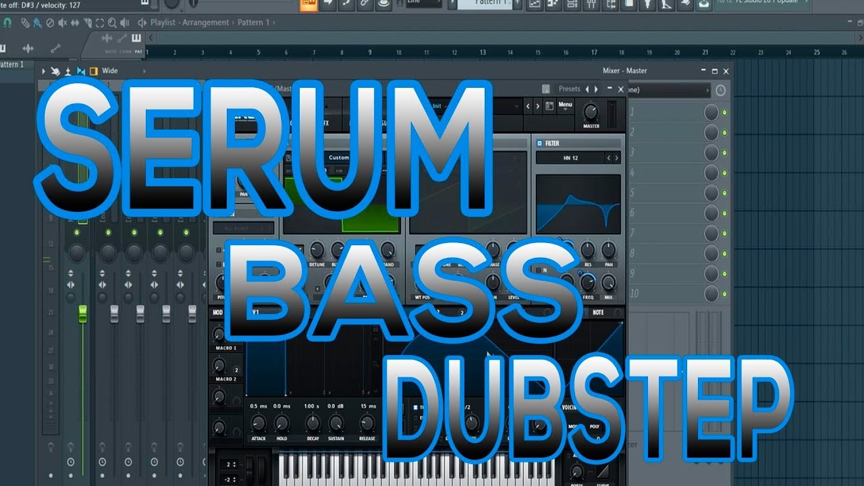864x486 pixels.
Task: Select the Mute tool in playlist toolbar
Action: pos(62,22)
